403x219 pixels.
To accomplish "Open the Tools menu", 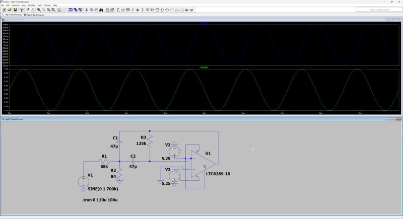I will click(x=40, y=5).
